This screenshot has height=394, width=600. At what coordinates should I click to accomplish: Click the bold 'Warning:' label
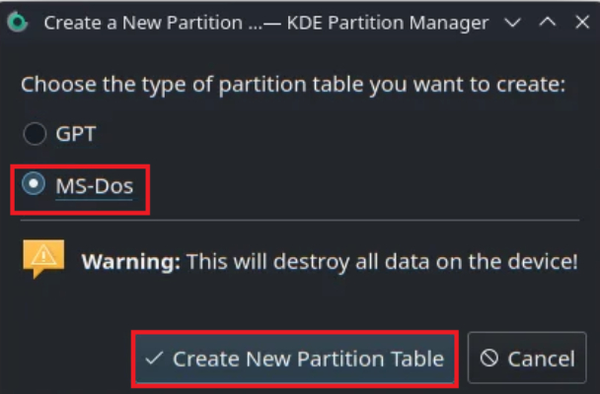click(131, 262)
